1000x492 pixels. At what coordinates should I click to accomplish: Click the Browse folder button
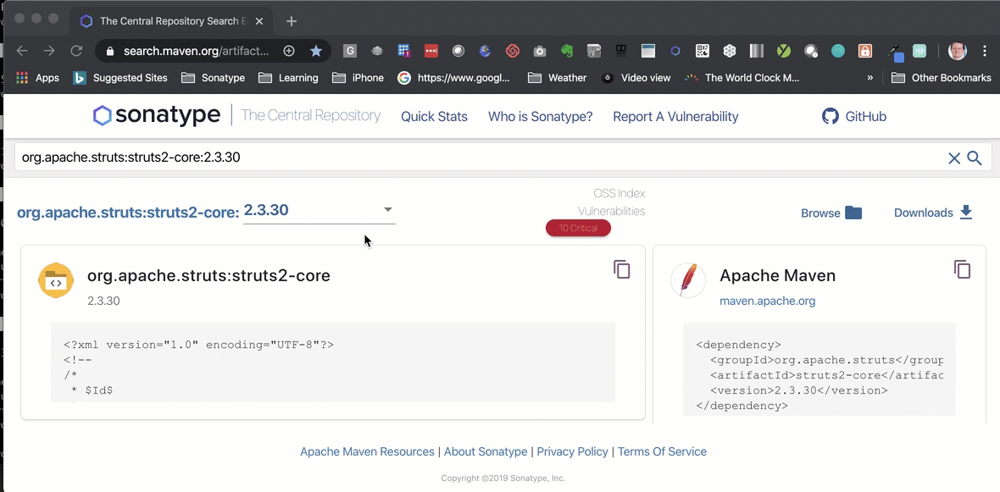point(831,213)
